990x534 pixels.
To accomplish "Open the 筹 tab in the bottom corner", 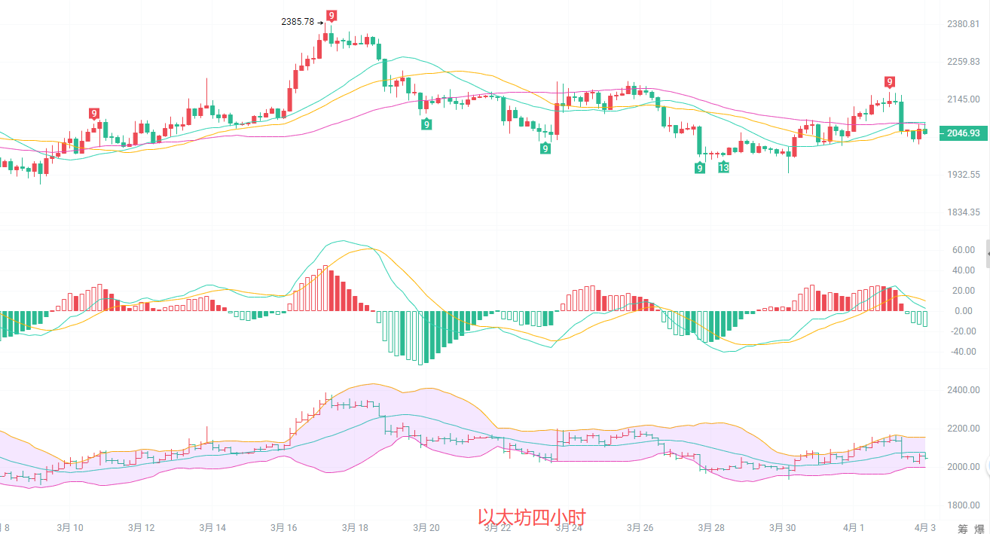I will 963,529.
